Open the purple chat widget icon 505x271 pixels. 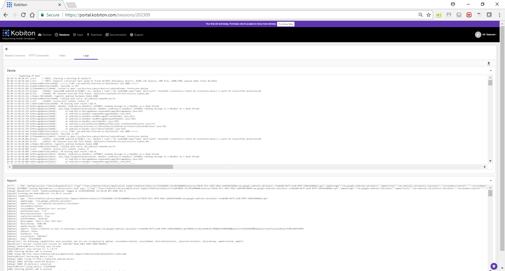click(494, 266)
